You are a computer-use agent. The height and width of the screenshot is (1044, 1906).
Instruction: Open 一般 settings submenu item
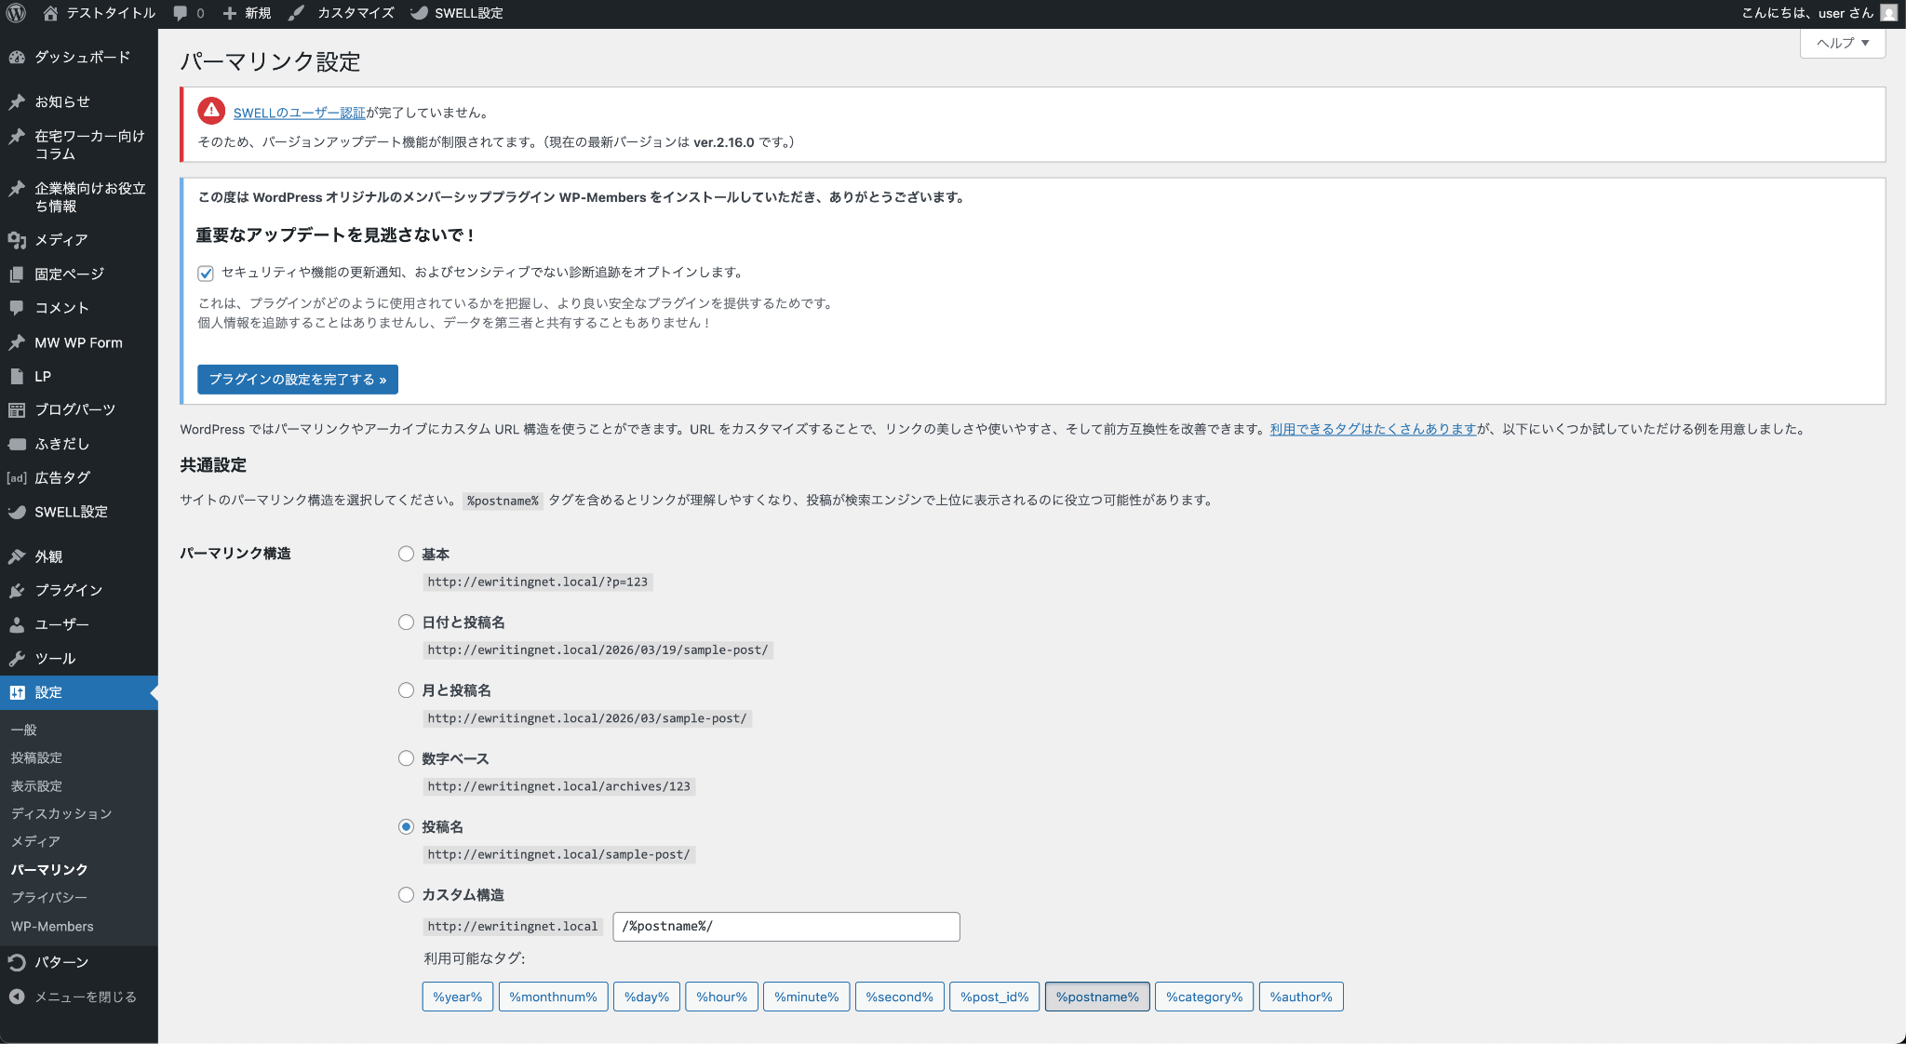coord(24,729)
